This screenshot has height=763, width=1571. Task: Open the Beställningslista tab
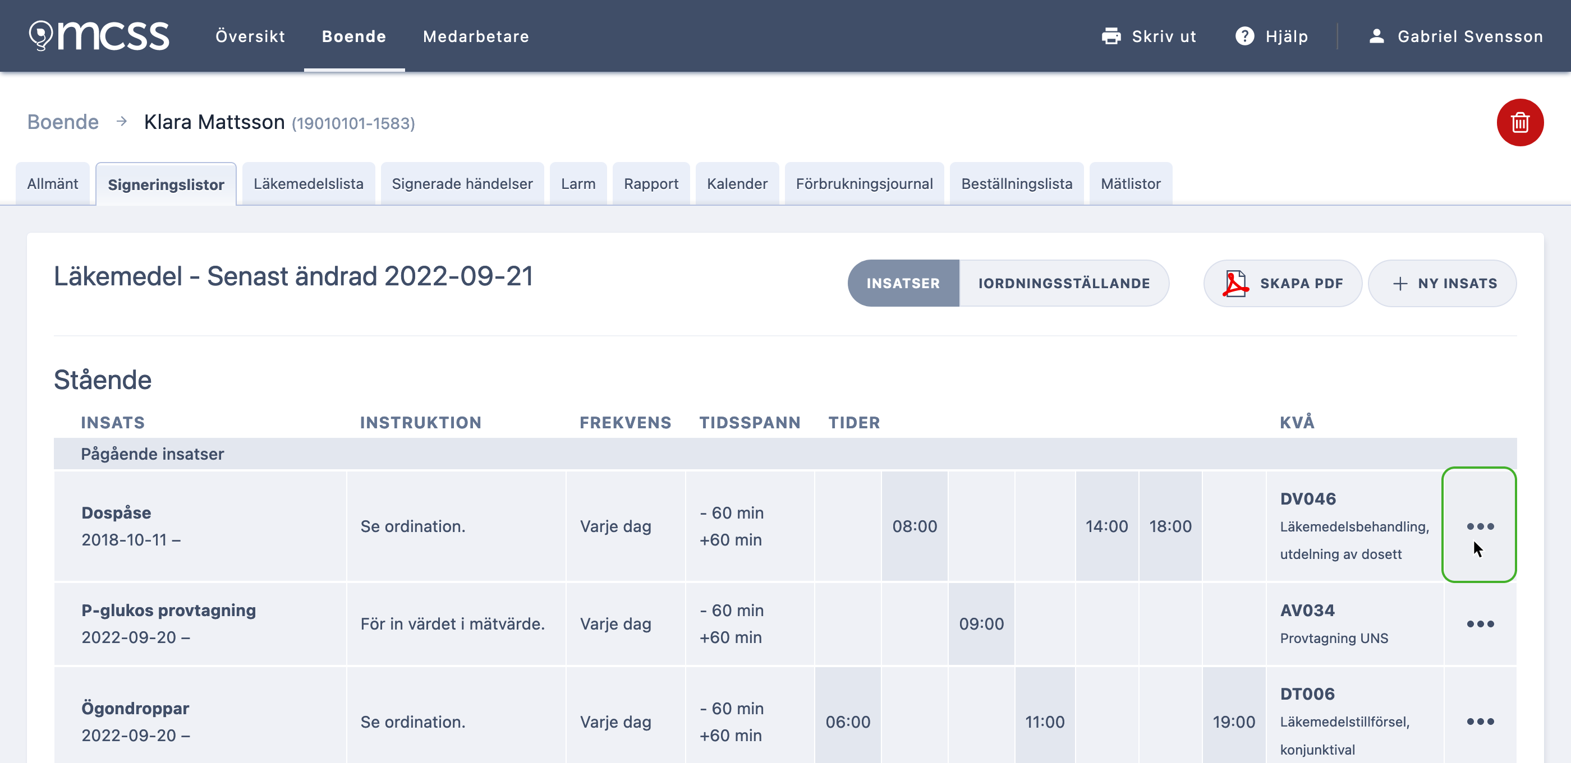[x=1016, y=183]
